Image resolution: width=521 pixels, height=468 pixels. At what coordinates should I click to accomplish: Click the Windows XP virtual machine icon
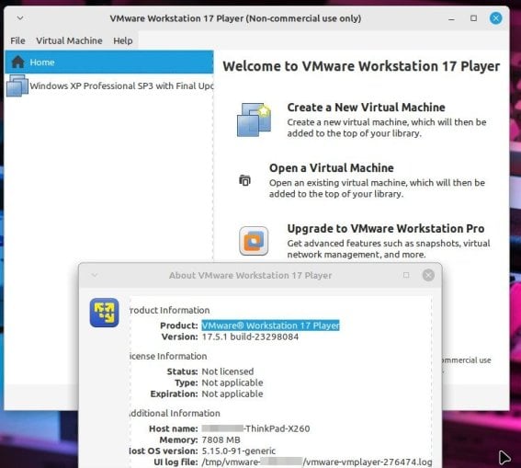(17, 86)
